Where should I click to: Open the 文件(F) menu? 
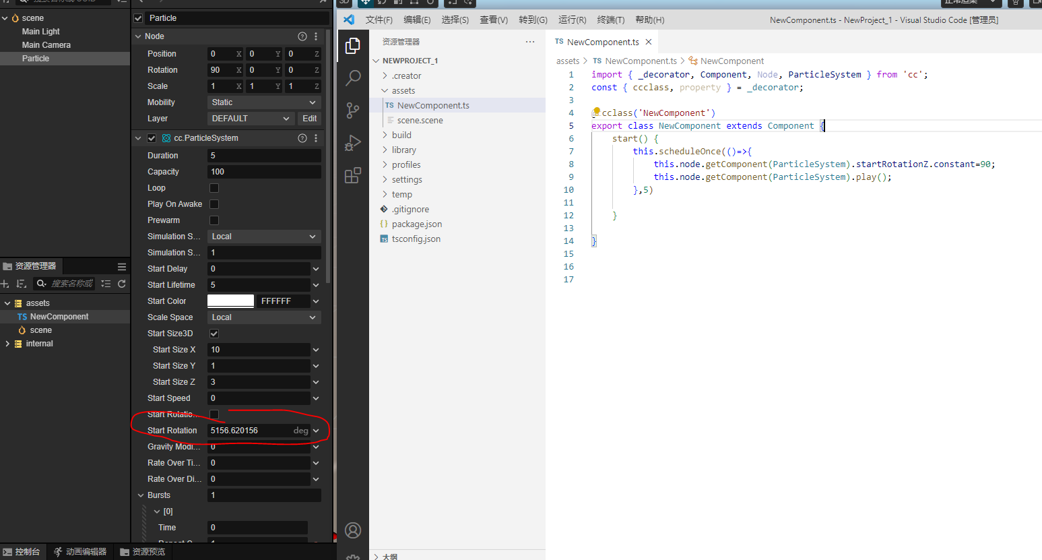(379, 20)
